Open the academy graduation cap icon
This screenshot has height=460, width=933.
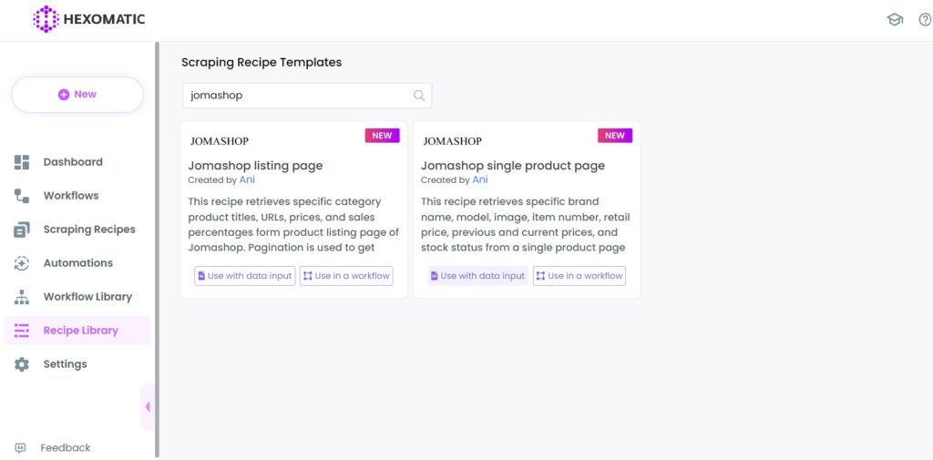895,20
